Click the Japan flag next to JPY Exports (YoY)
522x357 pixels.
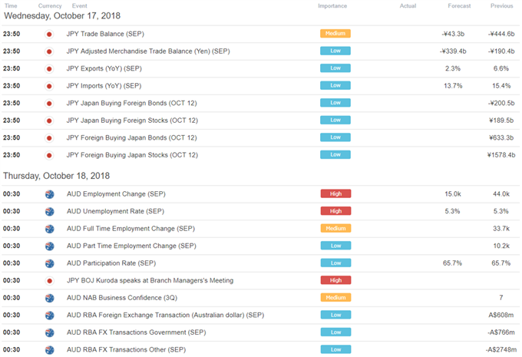click(x=49, y=69)
